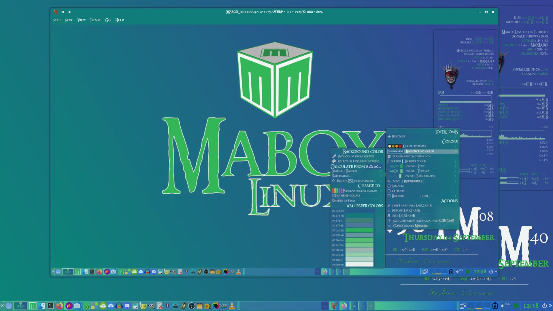Launch OBS Studio from the taskbar
The image size is (553, 311).
click(x=192, y=306)
